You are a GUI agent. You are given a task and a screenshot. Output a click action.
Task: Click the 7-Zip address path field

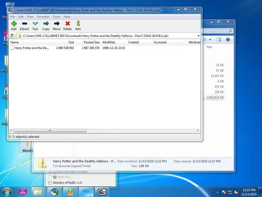(x=107, y=36)
